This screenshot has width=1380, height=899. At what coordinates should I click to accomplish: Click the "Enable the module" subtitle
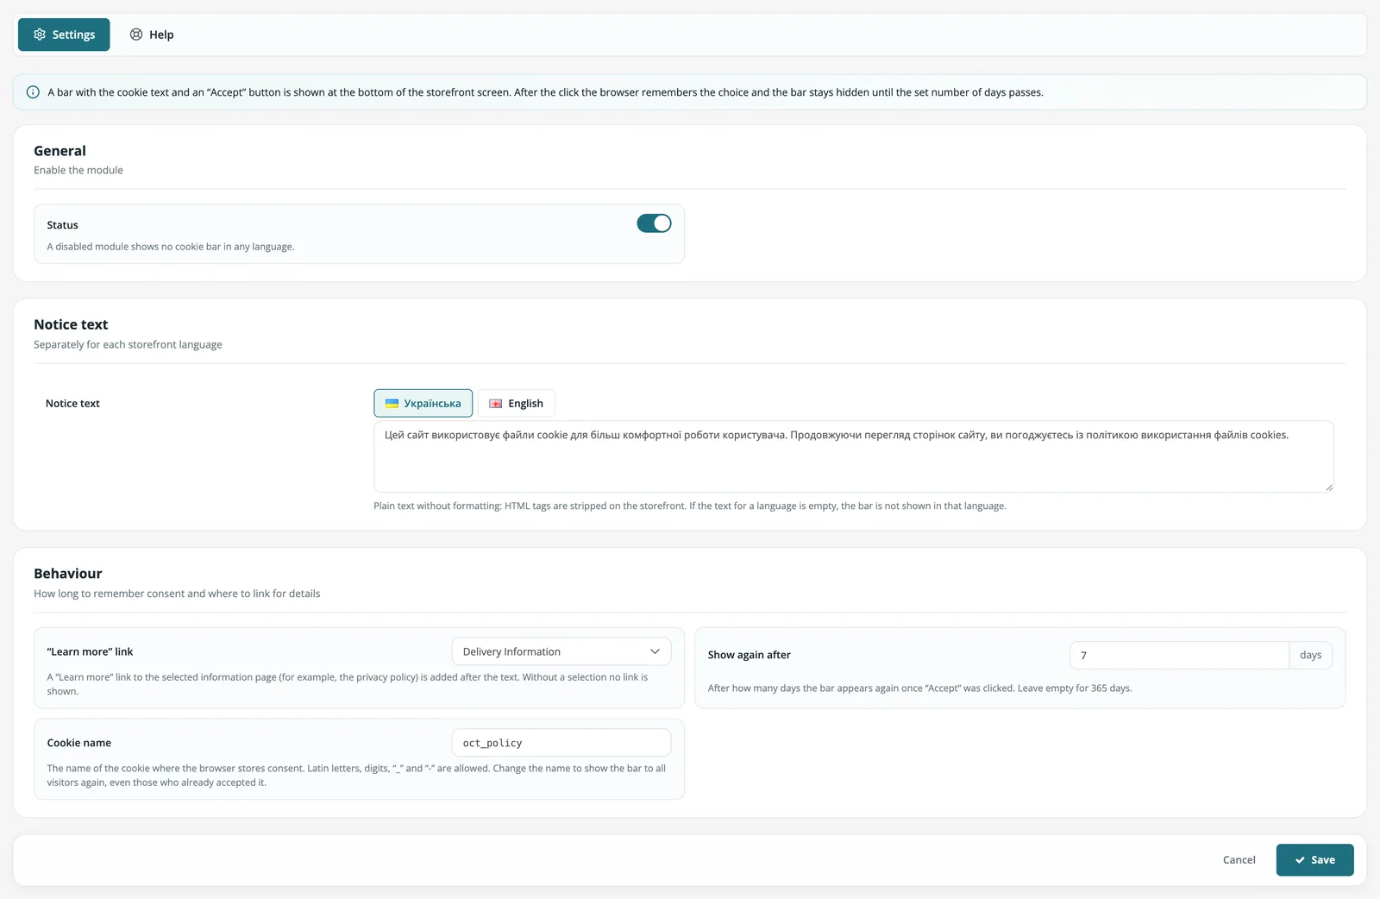[78, 170]
